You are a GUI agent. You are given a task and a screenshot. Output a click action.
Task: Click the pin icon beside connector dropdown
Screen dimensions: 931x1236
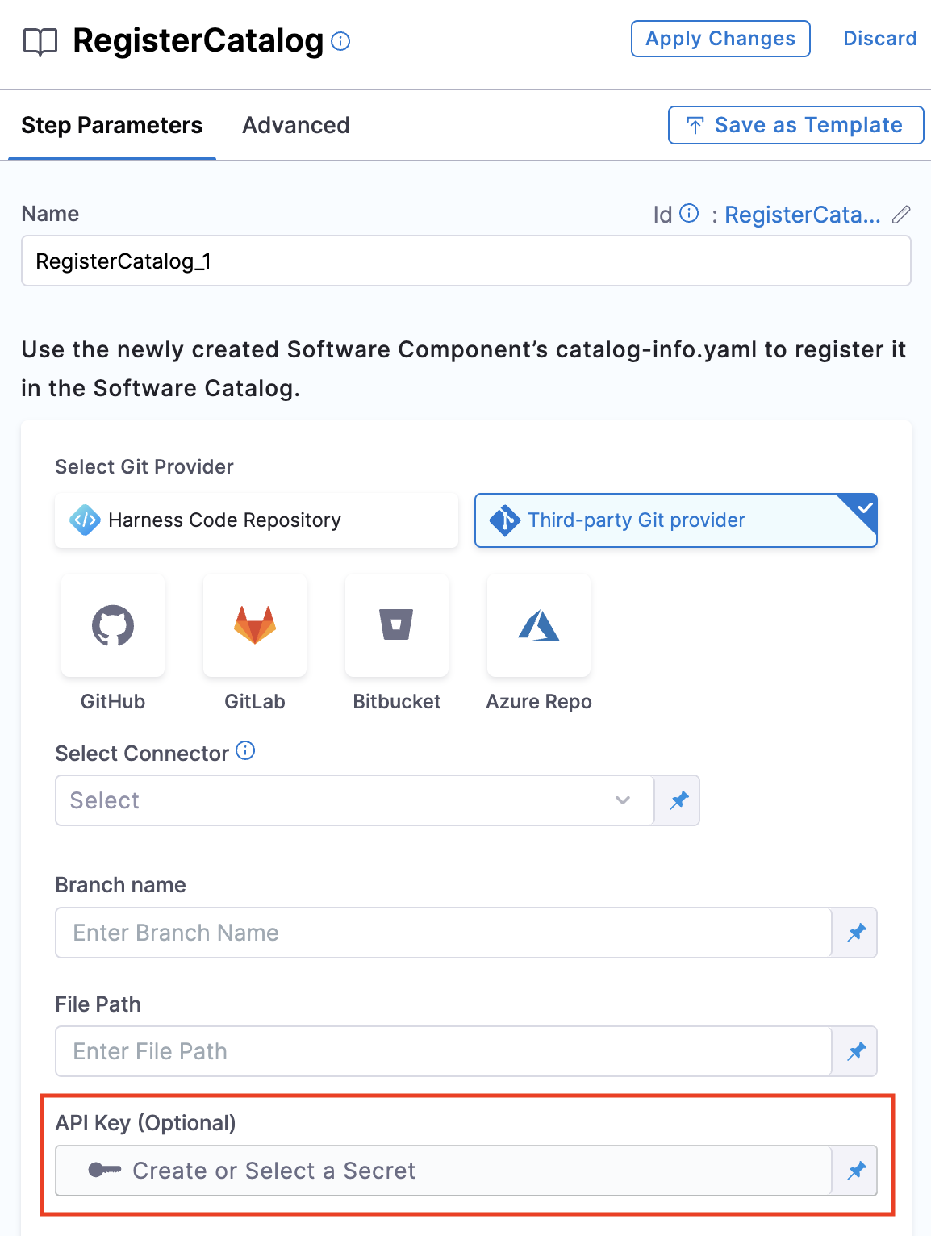click(x=678, y=800)
